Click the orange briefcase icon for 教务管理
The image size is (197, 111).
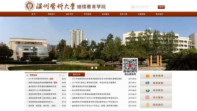pyautogui.click(x=148, y=76)
